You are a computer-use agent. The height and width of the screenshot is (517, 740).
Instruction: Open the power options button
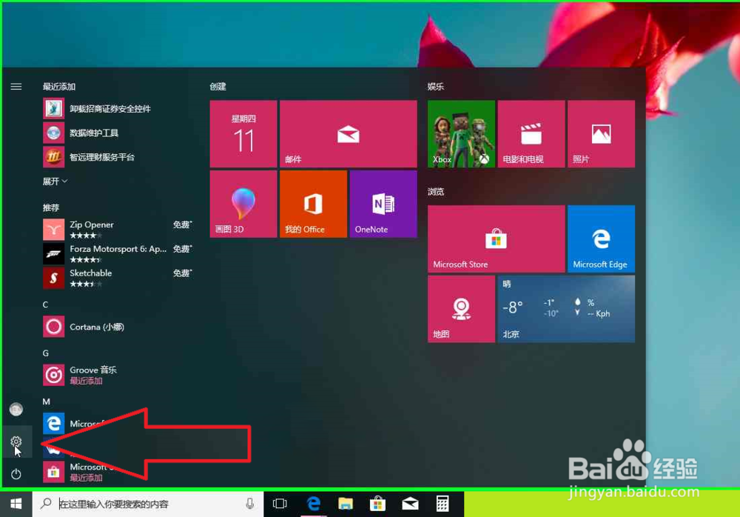[x=16, y=474]
